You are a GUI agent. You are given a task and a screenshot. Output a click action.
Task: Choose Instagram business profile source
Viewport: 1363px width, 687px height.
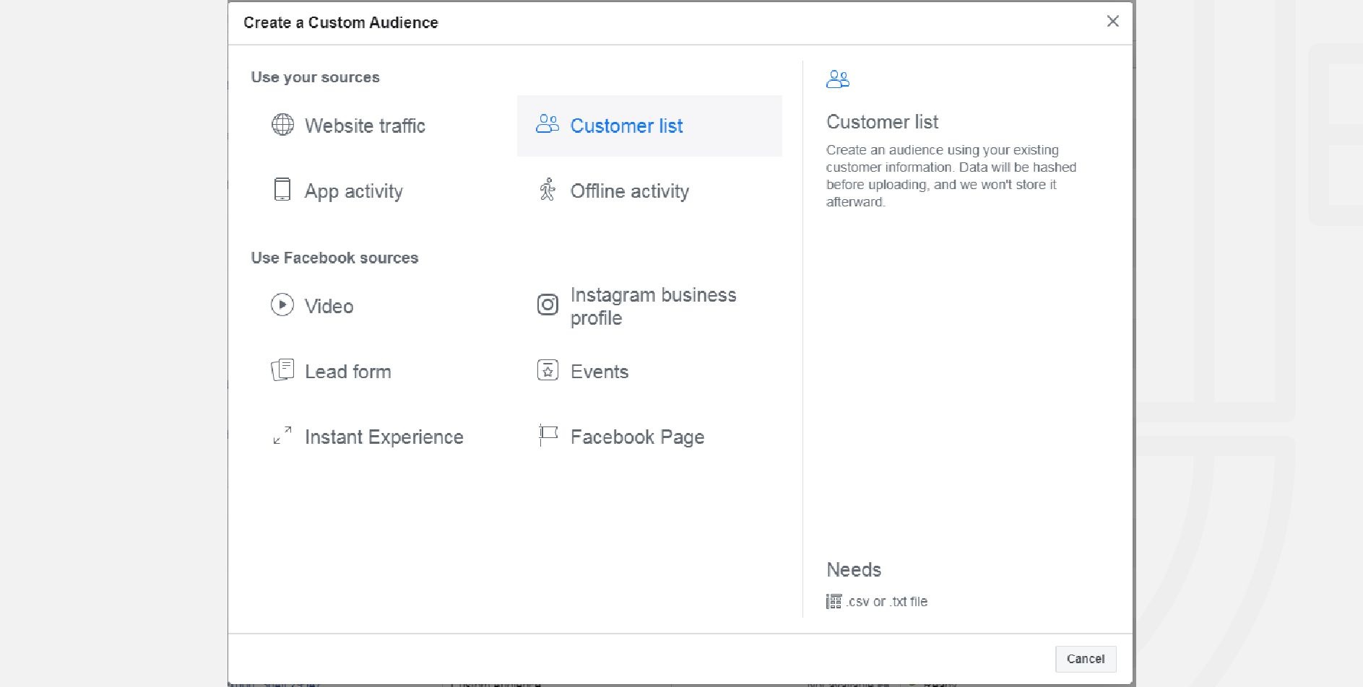[x=653, y=306]
